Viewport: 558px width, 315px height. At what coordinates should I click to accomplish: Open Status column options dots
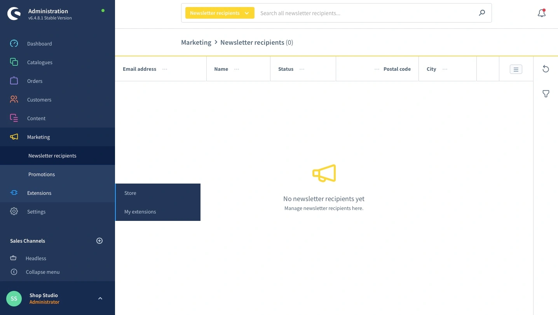point(302,69)
